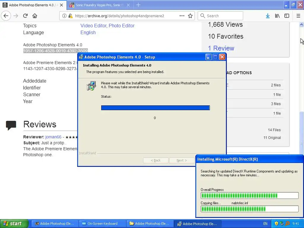The image size is (304, 228).
Task: Click the 1,668 Views text
Action: (x=225, y=24)
